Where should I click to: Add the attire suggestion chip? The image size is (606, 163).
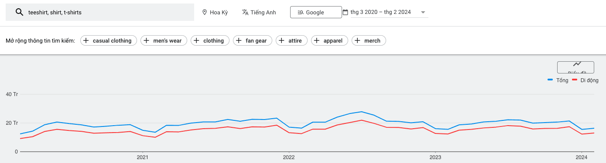[292, 40]
